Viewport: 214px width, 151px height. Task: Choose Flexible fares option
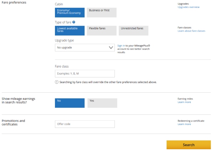(x=102, y=30)
